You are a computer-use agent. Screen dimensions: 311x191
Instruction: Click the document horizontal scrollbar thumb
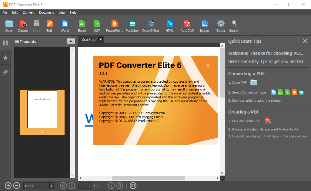148,178
